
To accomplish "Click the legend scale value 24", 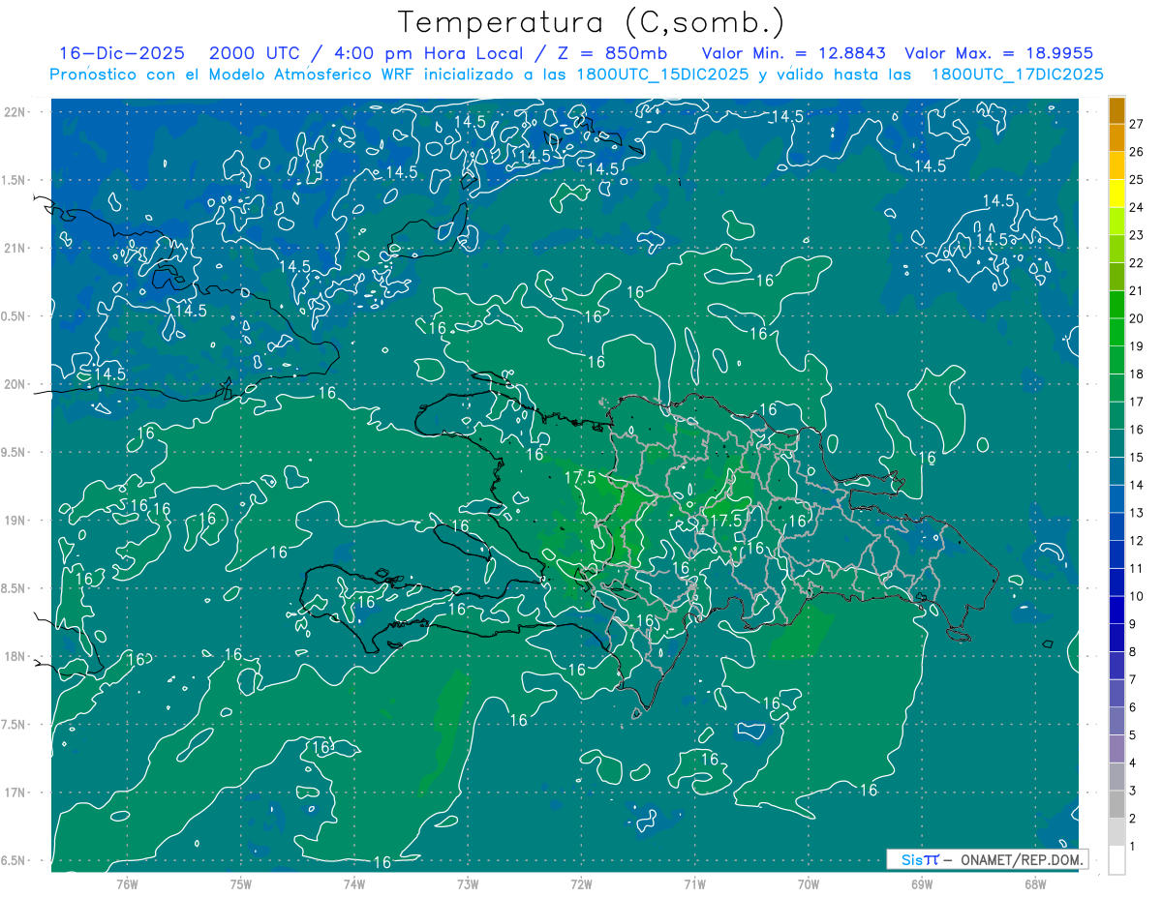I will tap(1136, 207).
